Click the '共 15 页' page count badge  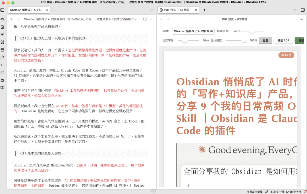point(286,55)
